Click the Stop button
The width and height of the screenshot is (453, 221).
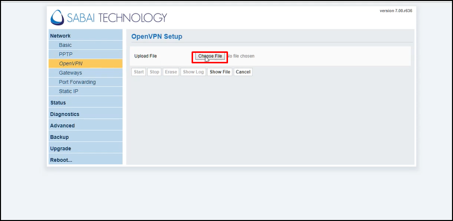pyautogui.click(x=155, y=72)
